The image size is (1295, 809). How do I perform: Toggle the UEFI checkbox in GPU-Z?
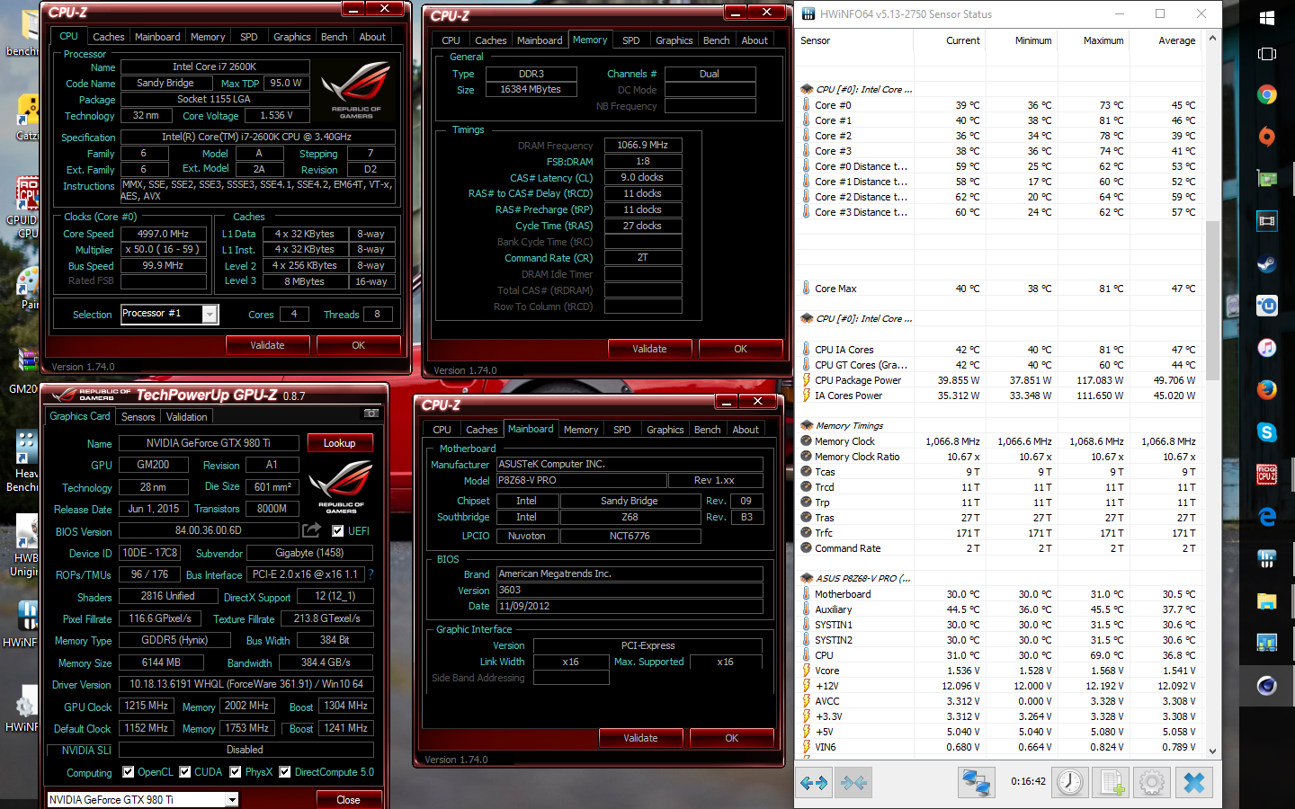337,531
